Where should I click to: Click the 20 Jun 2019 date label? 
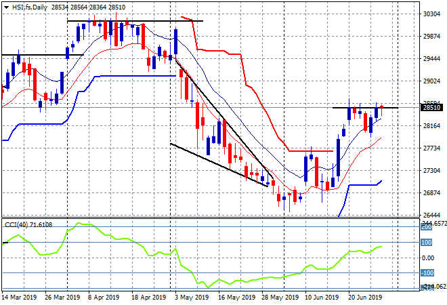(x=365, y=298)
